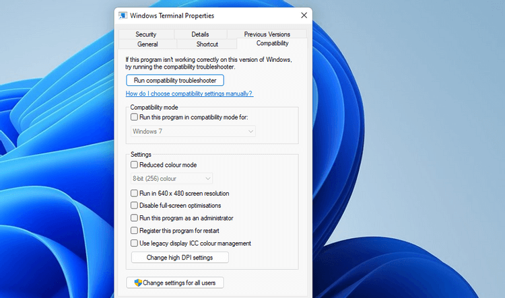Click the Windows Terminal icon in title bar

123,15
